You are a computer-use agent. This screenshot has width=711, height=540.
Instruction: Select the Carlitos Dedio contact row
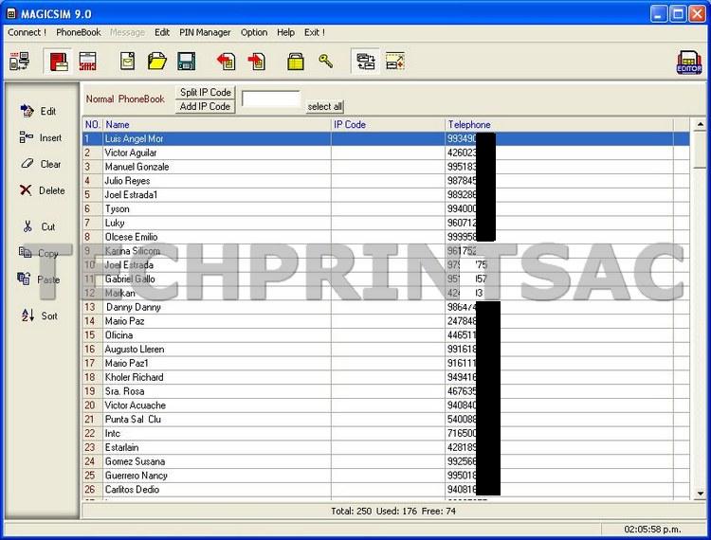point(386,490)
